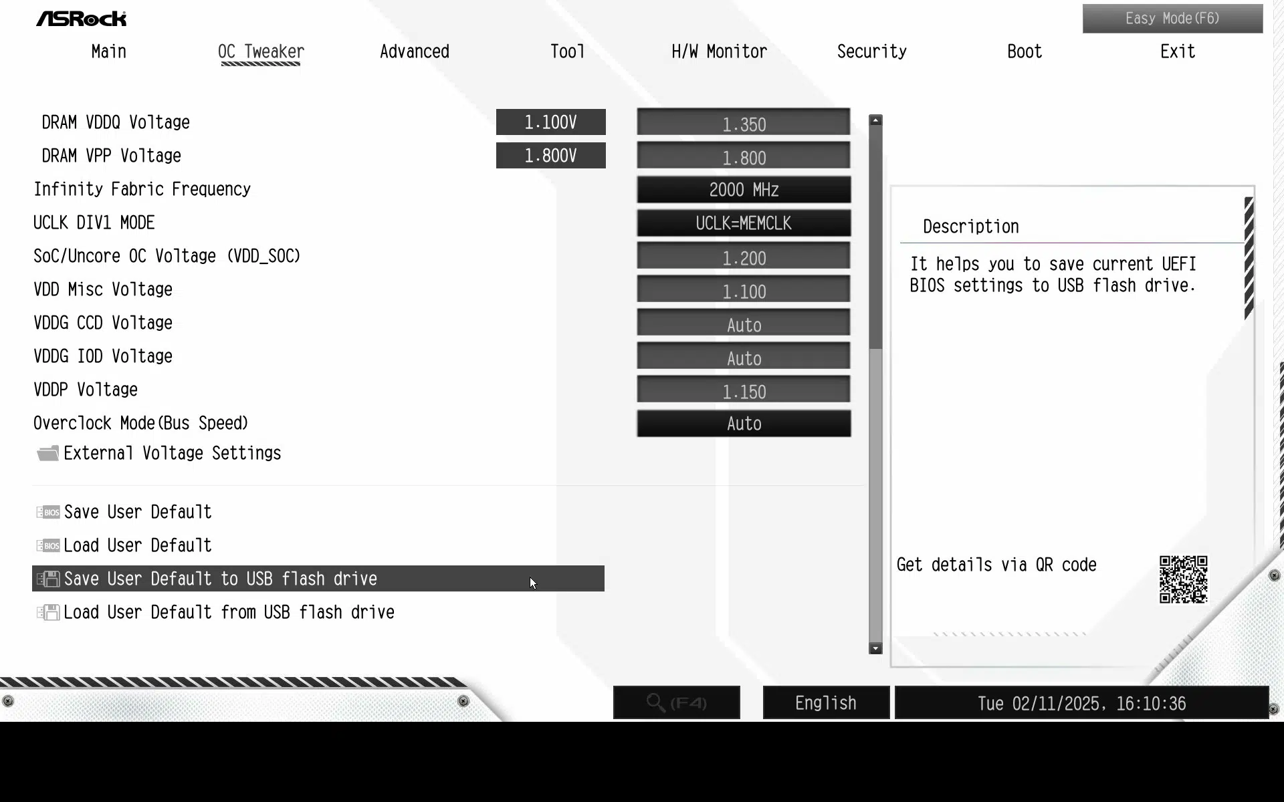The image size is (1284, 802).
Task: Open the Overclock Mode (Bus Speed) dropdown
Action: point(744,424)
